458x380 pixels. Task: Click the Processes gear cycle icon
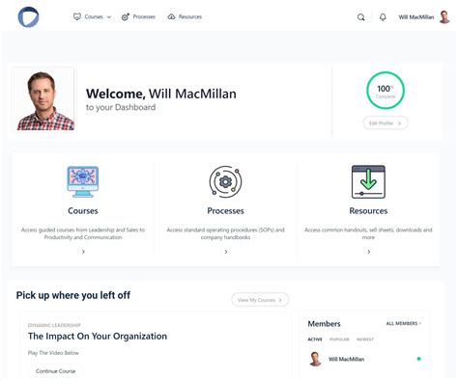[225, 181]
